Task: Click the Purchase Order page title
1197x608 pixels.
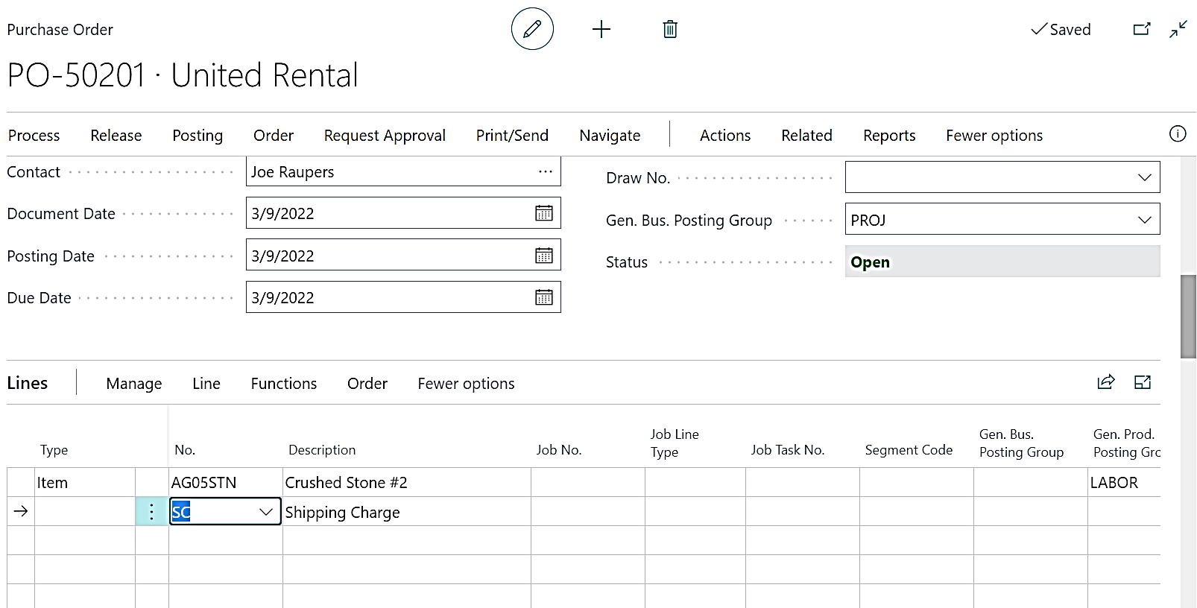Action: (x=60, y=29)
